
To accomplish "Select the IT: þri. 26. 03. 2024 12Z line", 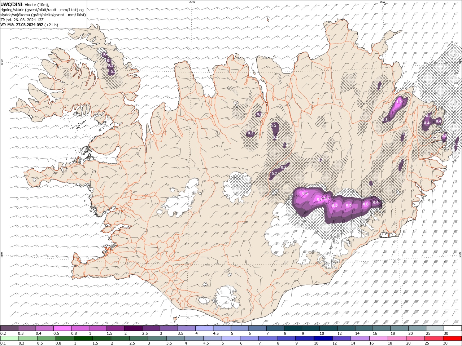I will coord(22,20).
